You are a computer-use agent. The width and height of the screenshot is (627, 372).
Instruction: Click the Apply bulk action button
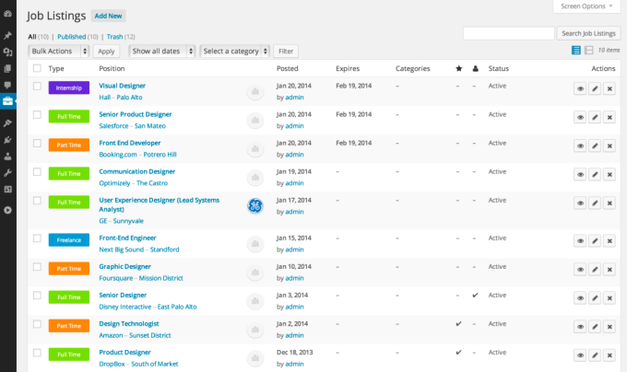point(106,51)
